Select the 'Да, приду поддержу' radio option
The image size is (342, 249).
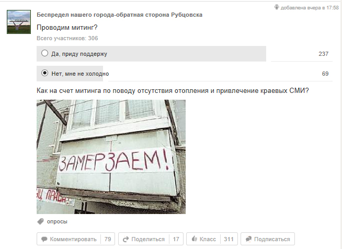coord(45,53)
